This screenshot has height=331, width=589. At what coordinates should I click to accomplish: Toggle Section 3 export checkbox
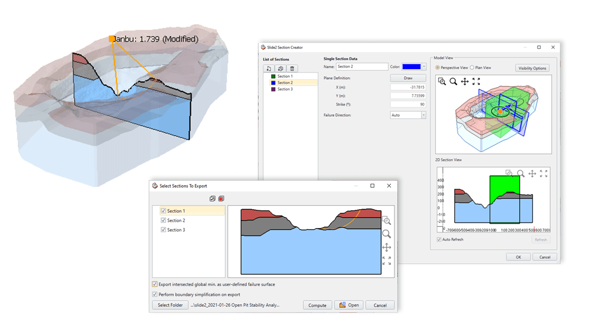click(164, 230)
